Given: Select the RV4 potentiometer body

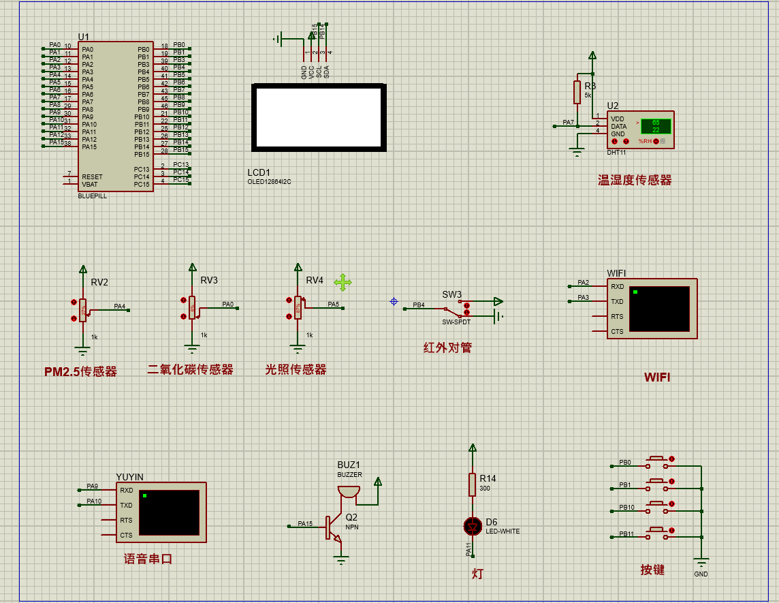Looking at the screenshot, I should [298, 308].
